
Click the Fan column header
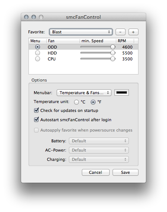[63, 41]
